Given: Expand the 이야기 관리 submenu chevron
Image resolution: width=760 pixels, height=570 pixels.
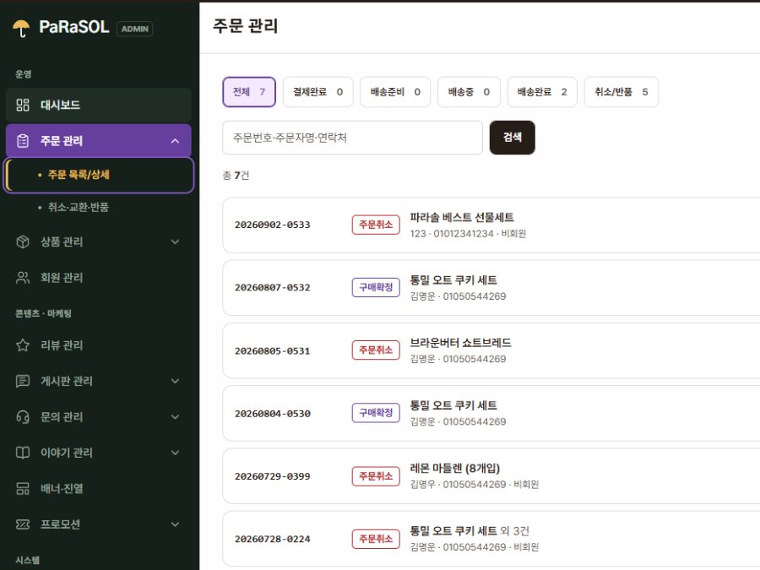Looking at the screenshot, I should (175, 453).
